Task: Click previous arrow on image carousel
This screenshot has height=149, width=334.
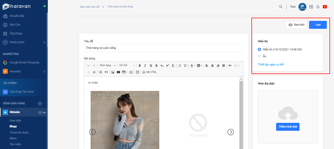Action: coord(92,132)
